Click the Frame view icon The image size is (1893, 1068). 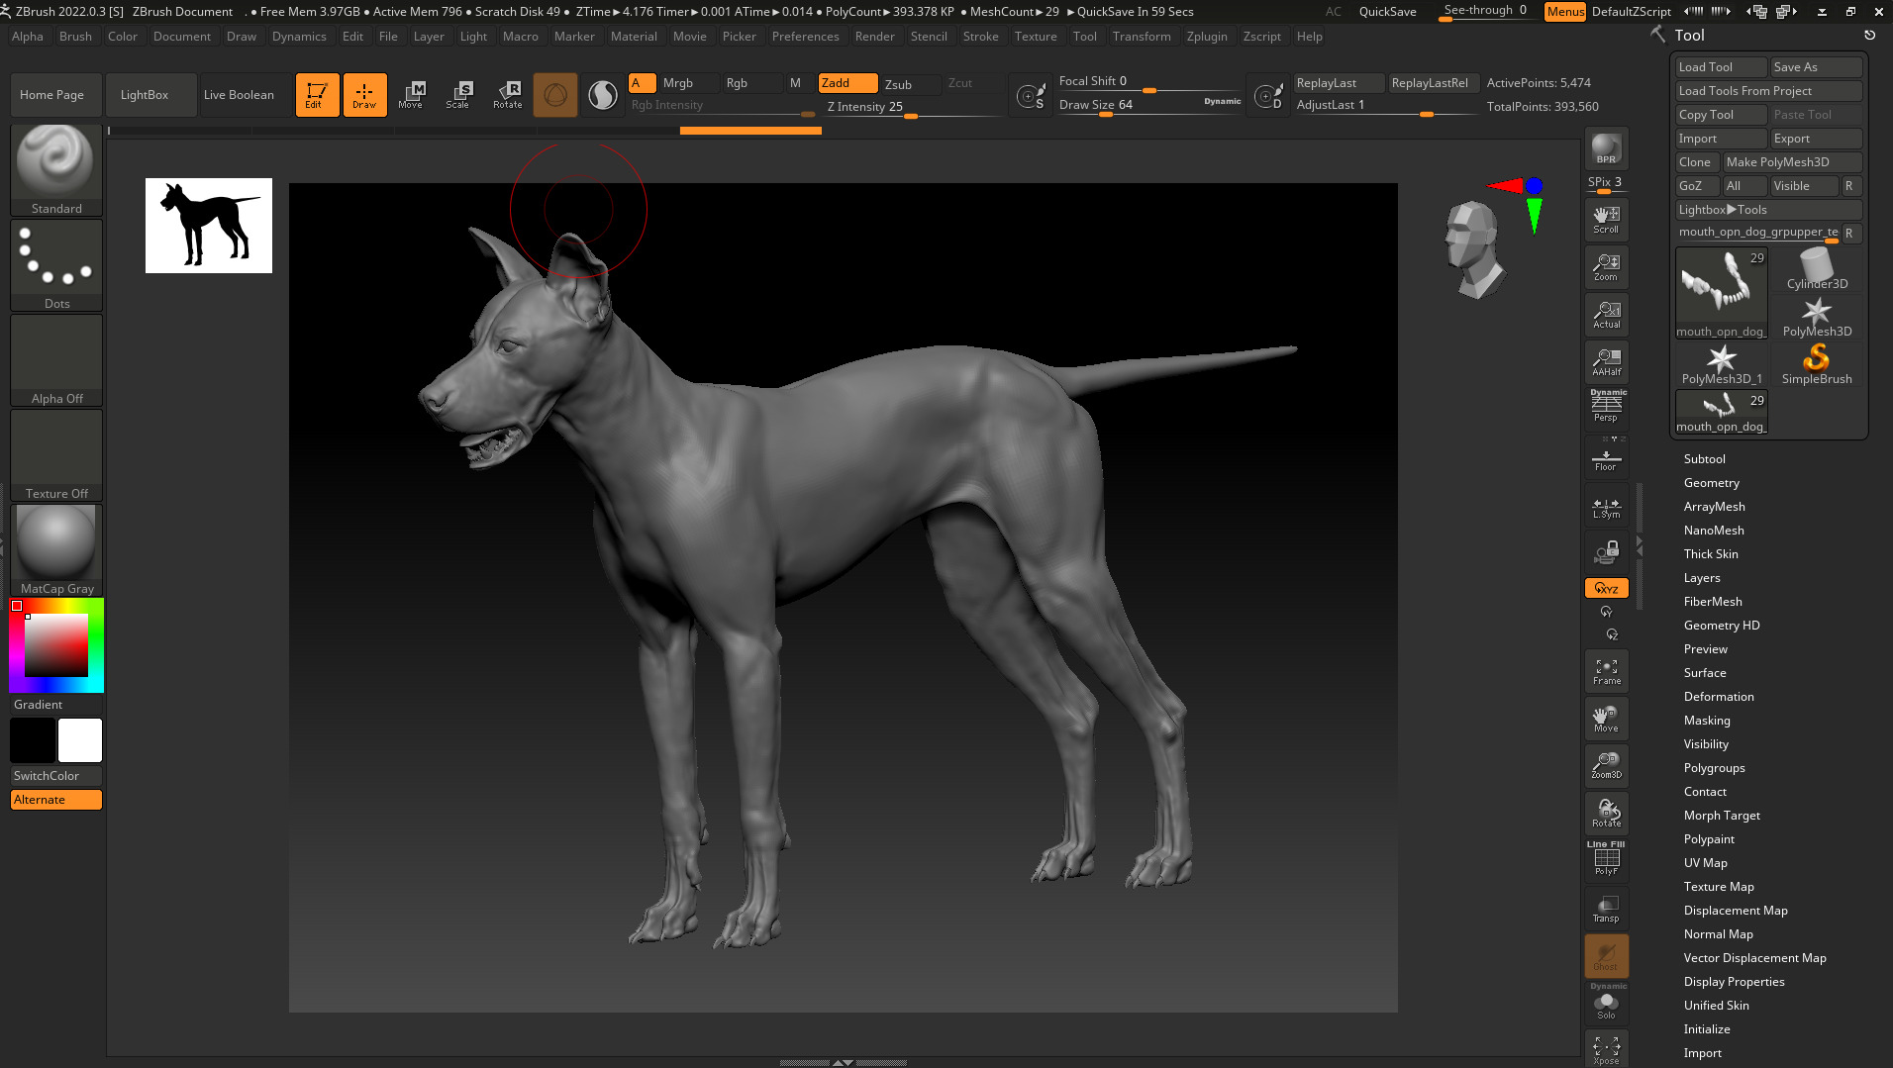[1606, 671]
